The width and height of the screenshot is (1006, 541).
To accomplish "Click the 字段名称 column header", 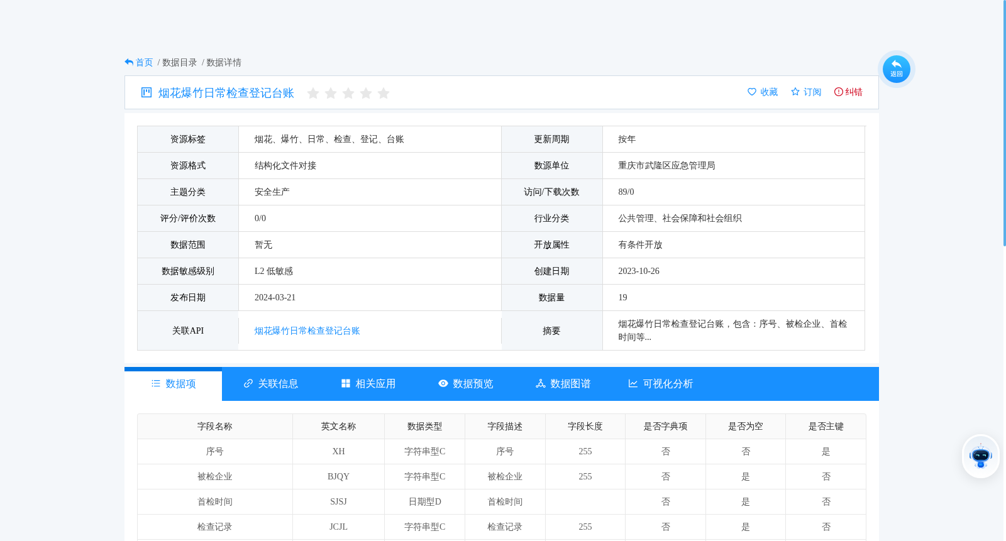I will click(215, 426).
